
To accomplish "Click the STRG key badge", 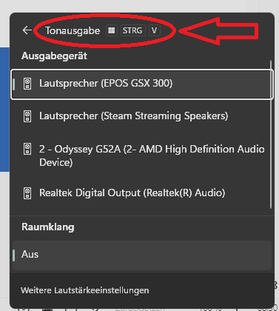I will 132,30.
